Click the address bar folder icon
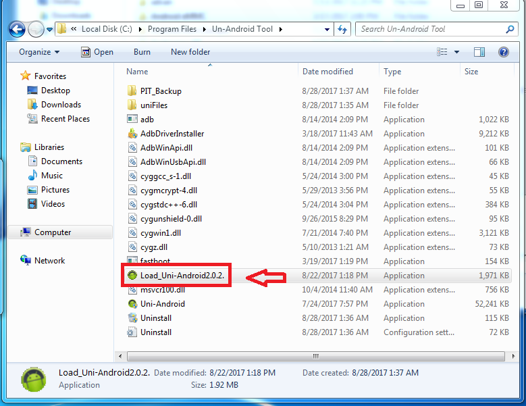The height and width of the screenshot is (406, 526). coord(61,29)
